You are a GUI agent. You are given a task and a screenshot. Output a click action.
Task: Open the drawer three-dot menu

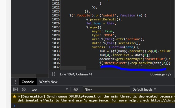pos(16,82)
